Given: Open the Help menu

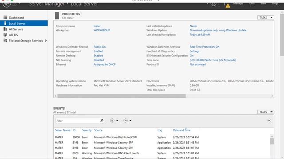Looking at the screenshot, I should pyautogui.click(x=275, y=4).
